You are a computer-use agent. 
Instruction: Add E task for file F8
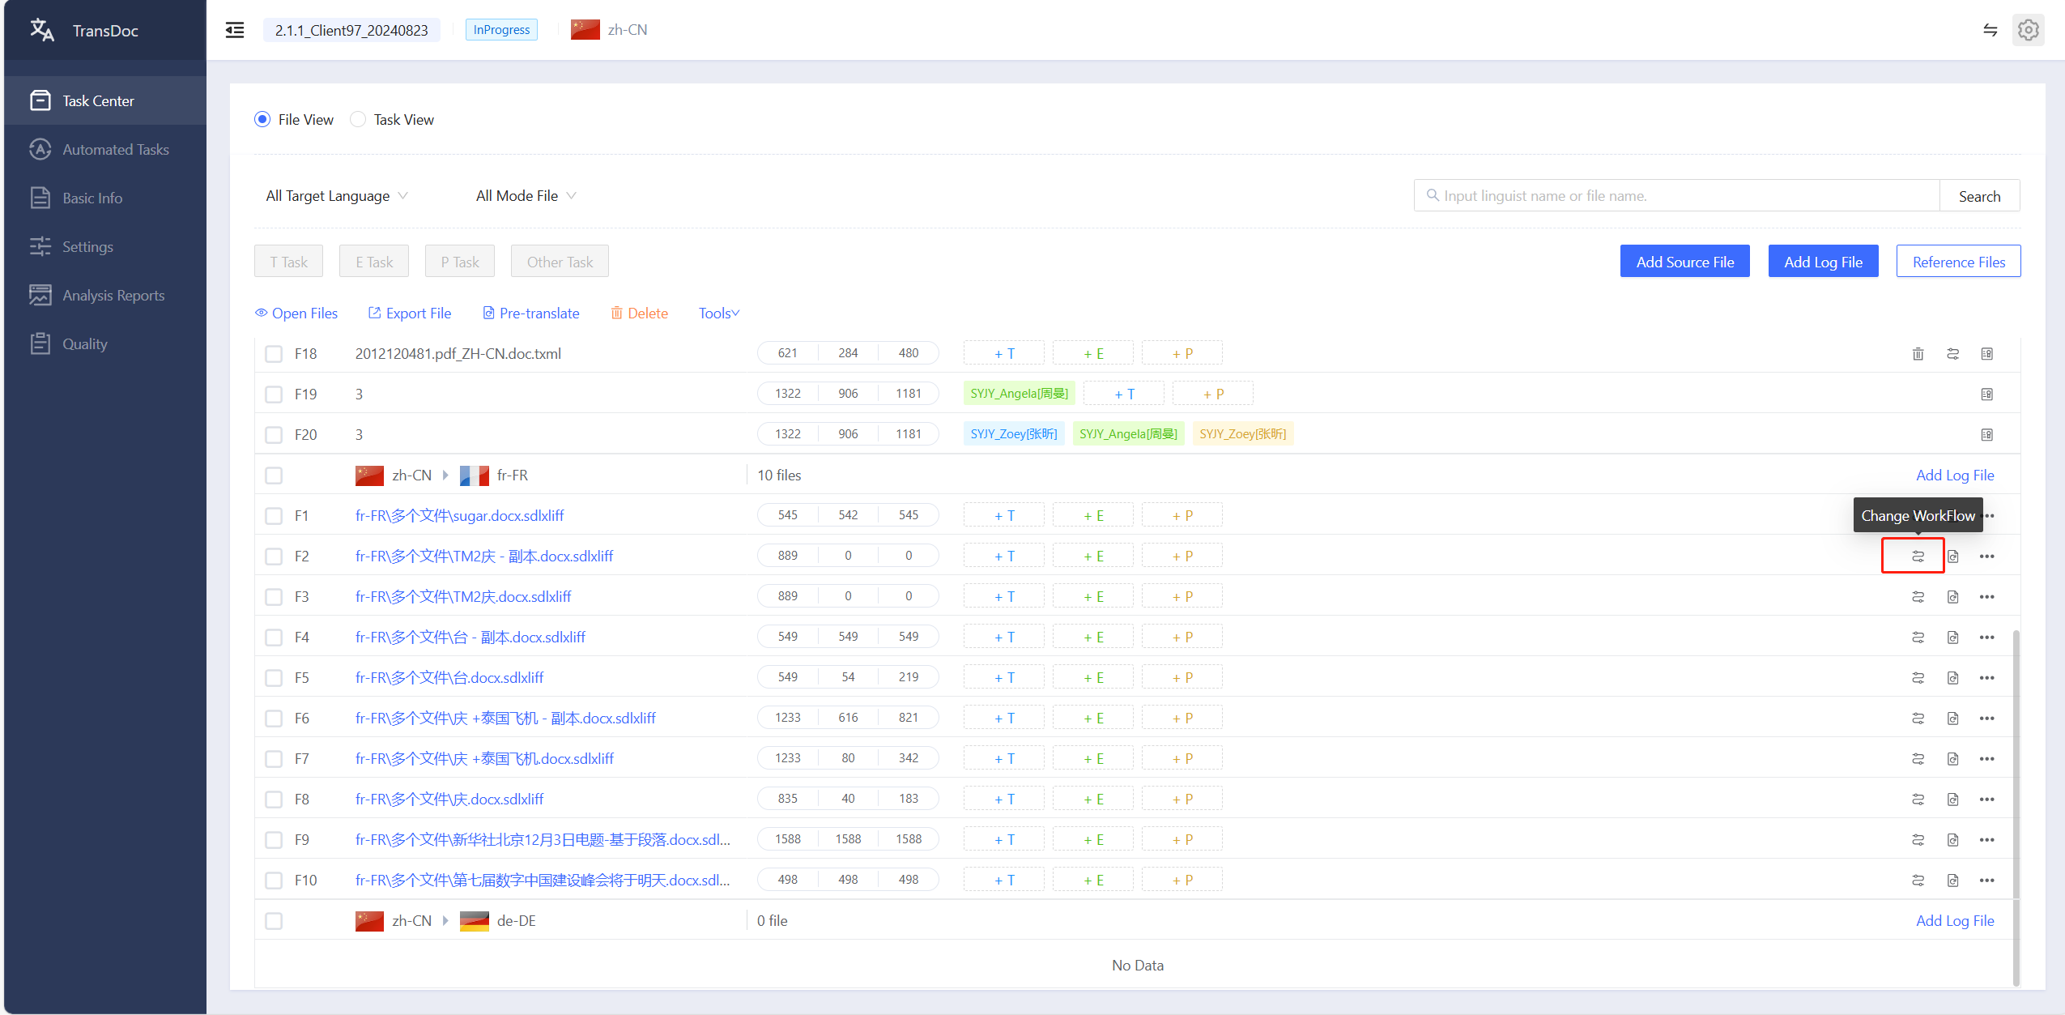(x=1093, y=799)
